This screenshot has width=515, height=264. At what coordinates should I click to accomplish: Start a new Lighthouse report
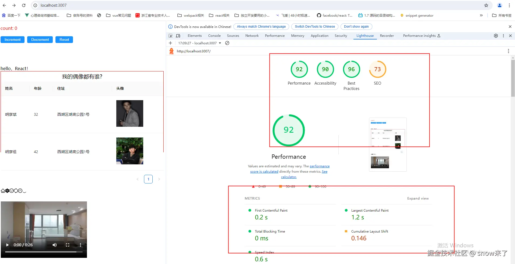pyautogui.click(x=170, y=43)
